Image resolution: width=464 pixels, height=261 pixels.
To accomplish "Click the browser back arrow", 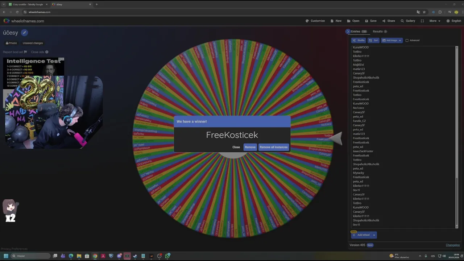I will [x=4, y=12].
